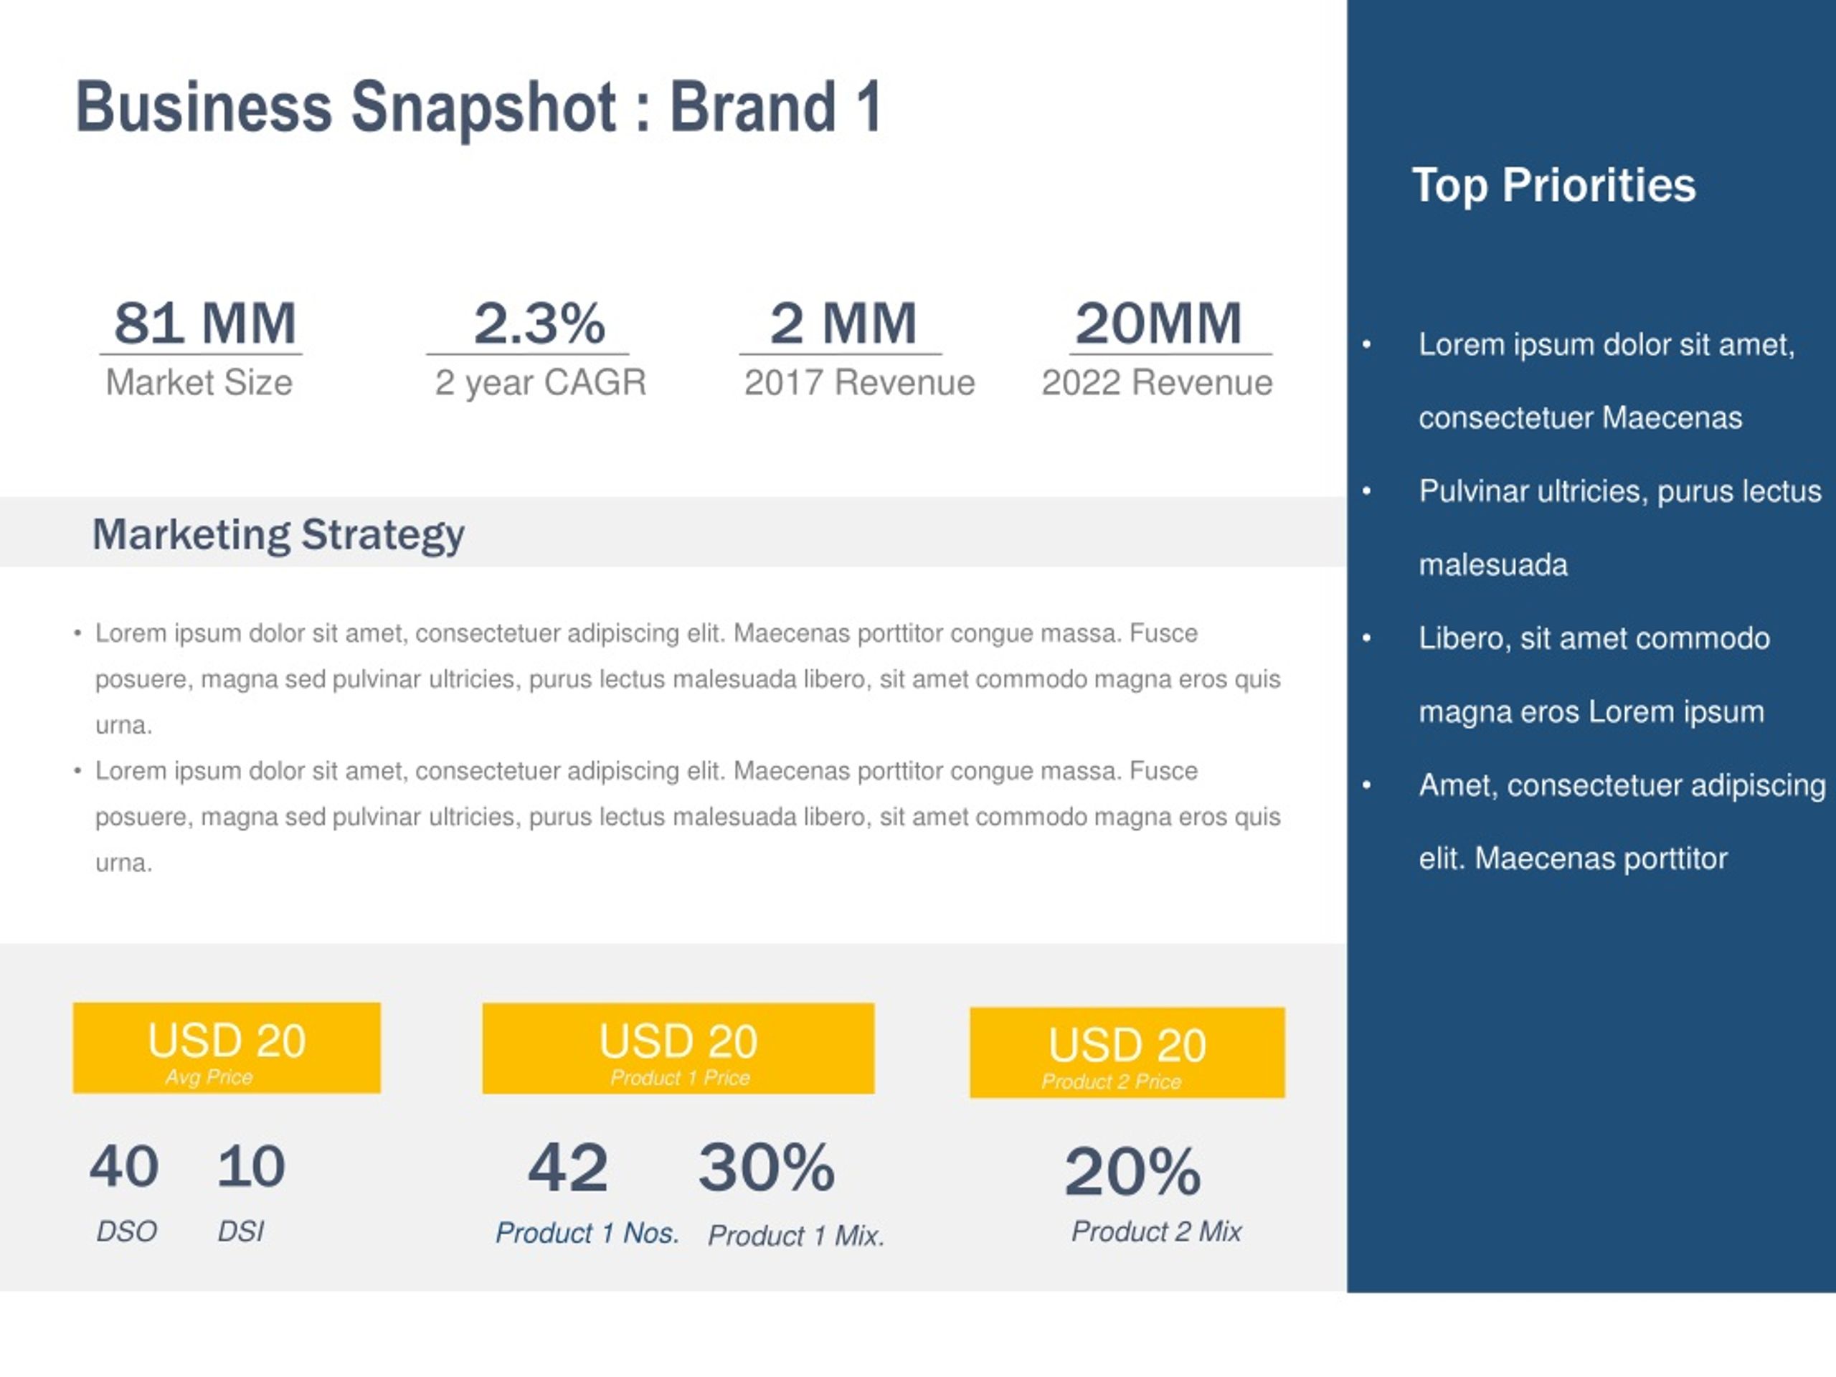
Task: Click the DSI value 10
Action: [251, 1166]
